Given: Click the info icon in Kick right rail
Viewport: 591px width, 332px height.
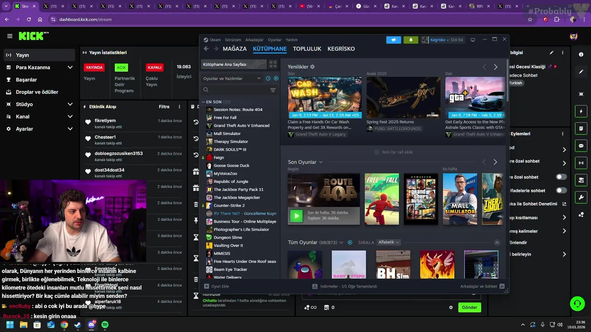Looking at the screenshot, I should (581, 54).
